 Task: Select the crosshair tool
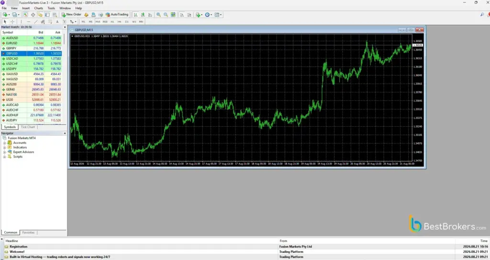12,22
